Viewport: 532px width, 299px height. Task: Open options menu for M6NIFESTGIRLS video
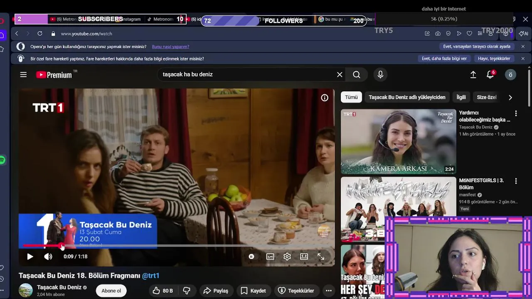pyautogui.click(x=516, y=181)
